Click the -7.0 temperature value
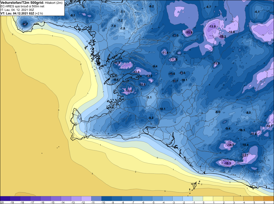 (113, 26)
